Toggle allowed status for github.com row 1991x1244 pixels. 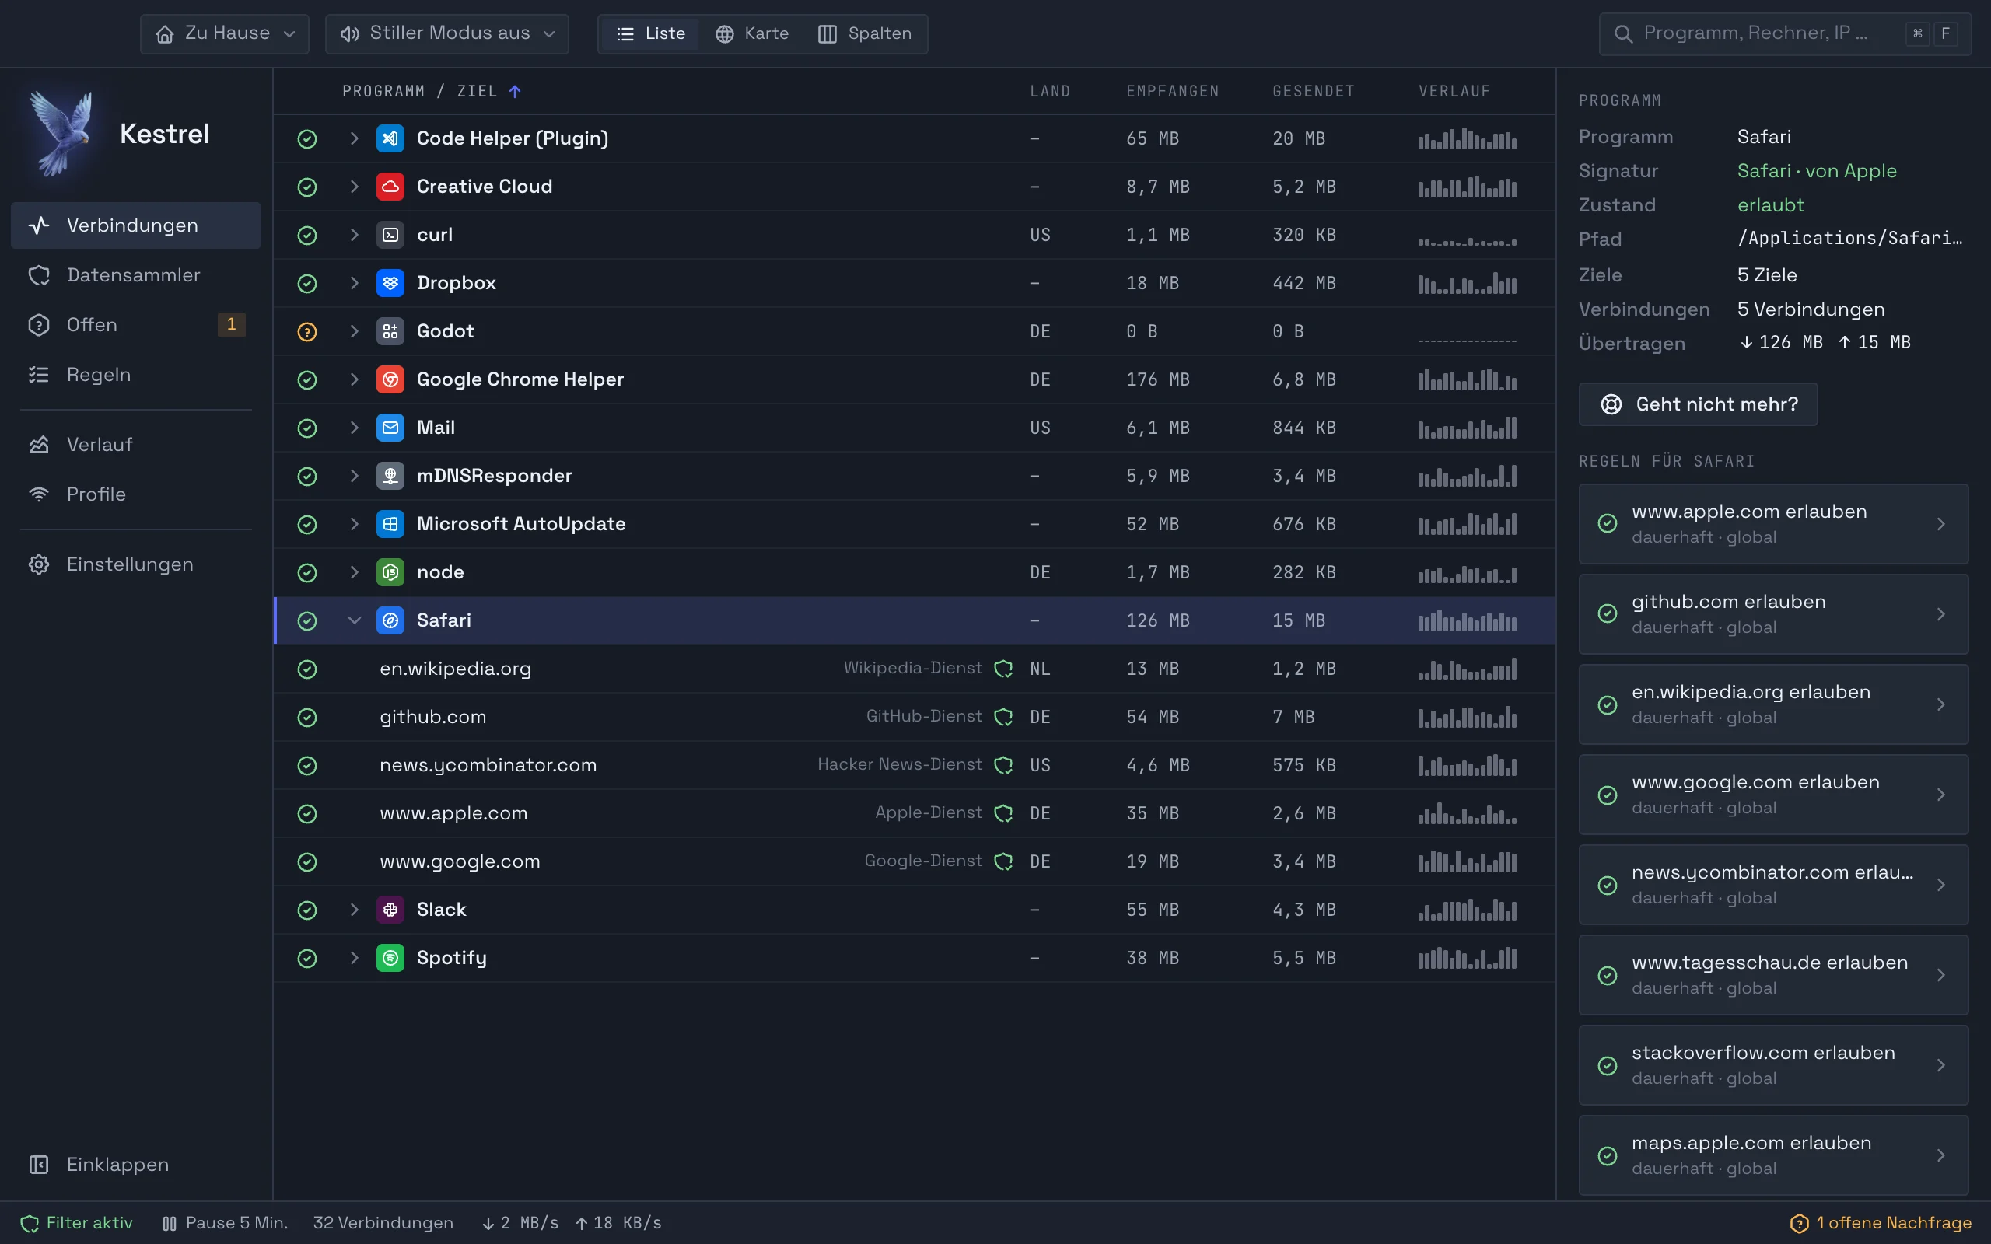coord(307,718)
